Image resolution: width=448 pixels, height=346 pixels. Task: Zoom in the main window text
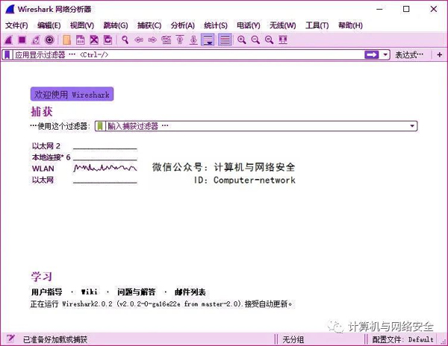click(242, 40)
